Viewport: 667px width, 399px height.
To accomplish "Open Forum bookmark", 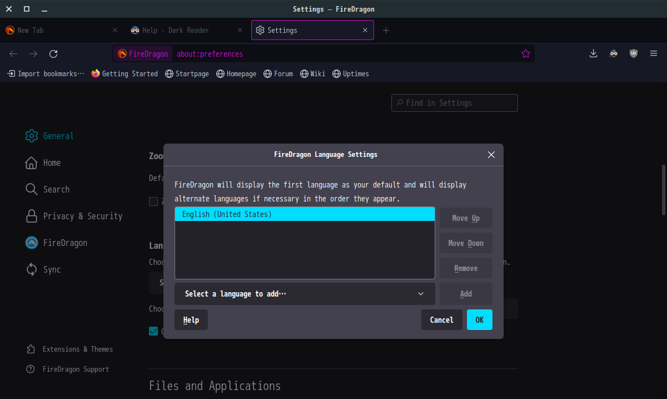I will point(278,73).
